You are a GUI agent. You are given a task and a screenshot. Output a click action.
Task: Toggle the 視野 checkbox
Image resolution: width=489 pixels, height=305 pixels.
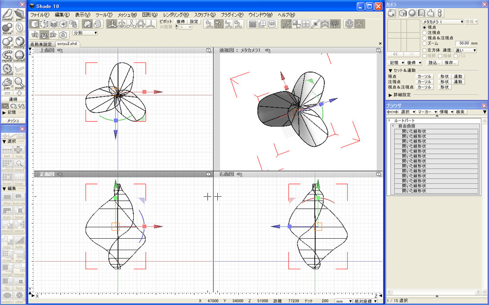425,56
